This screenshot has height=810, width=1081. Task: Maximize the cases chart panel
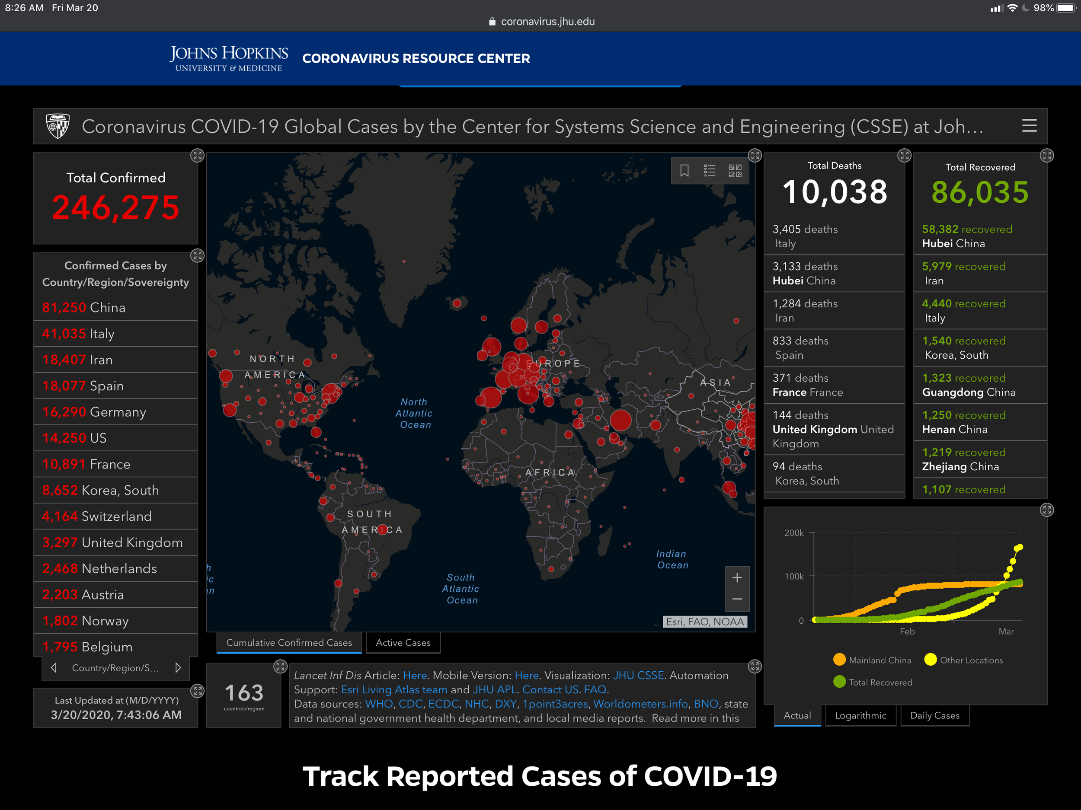pos(1047,510)
